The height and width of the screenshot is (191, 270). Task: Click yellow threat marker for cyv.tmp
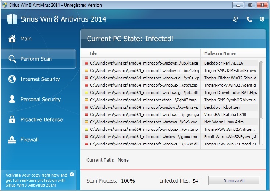point(86,129)
